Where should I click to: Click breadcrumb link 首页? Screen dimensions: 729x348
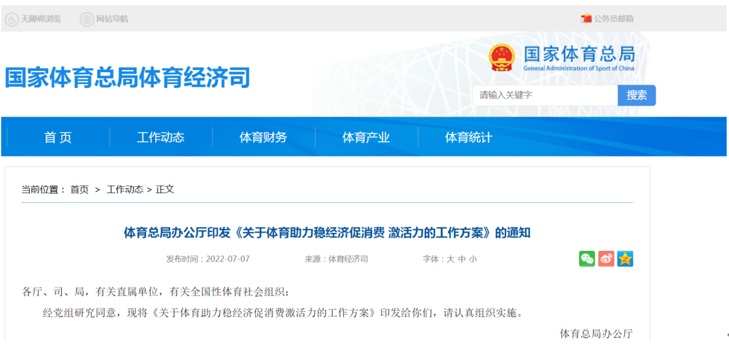point(79,190)
